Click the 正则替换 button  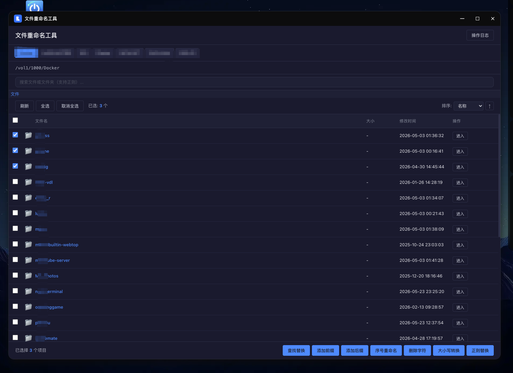pyautogui.click(x=480, y=350)
